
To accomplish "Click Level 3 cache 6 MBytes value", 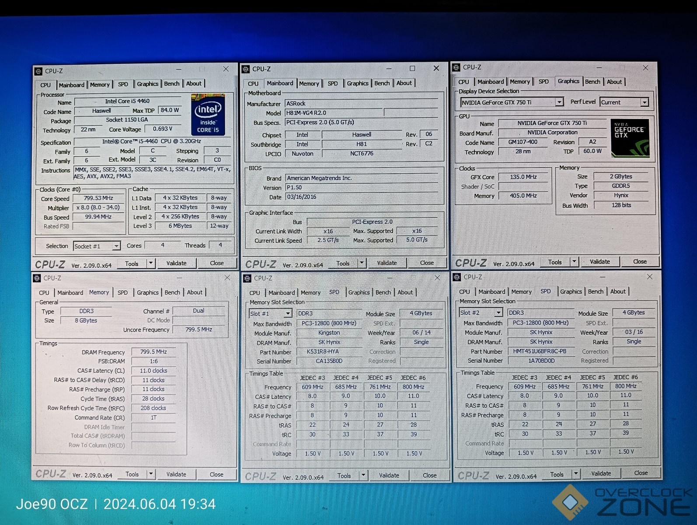I will [180, 226].
